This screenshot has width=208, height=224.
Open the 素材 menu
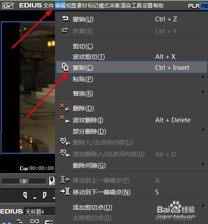tap(82, 6)
